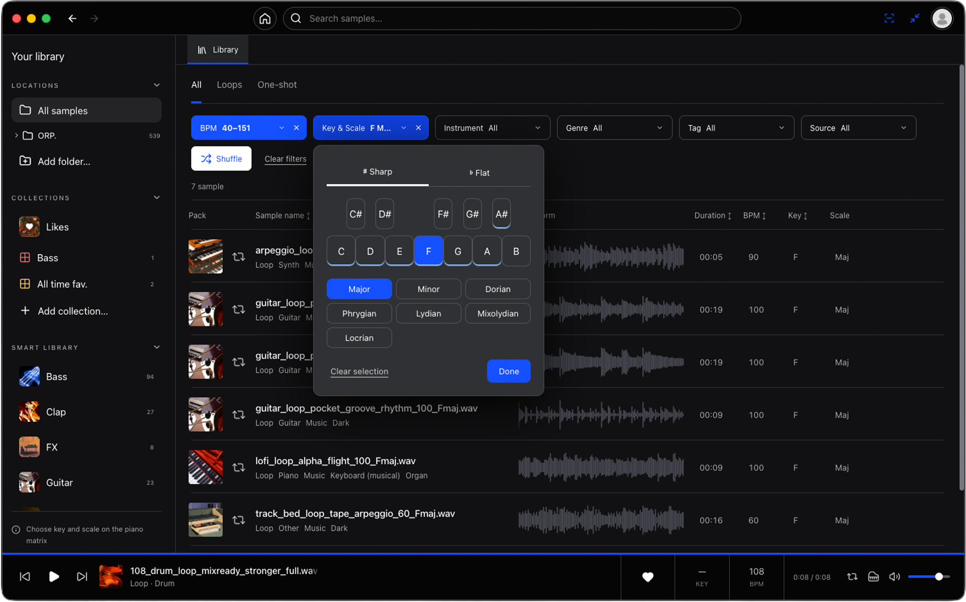Choose the Locrian scale
Viewport: 966px width, 602px height.
[359, 338]
